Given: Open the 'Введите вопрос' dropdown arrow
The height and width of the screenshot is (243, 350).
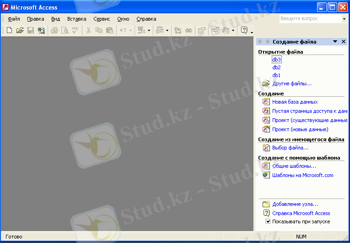Looking at the screenshot, I should 344,19.
